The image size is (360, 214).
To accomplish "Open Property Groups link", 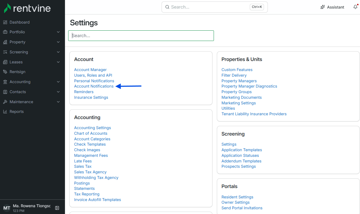I will (x=237, y=92).
